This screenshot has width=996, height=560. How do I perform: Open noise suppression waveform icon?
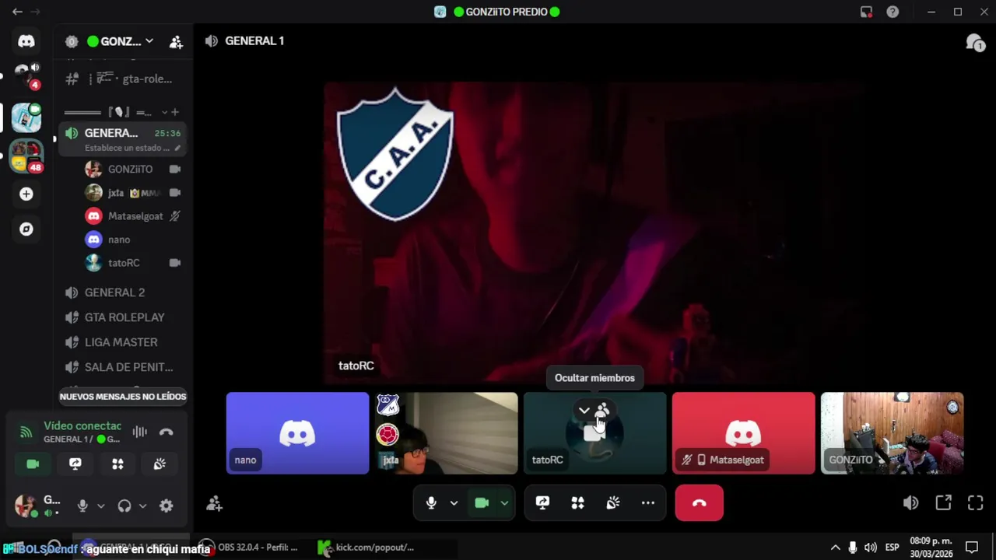[140, 432]
